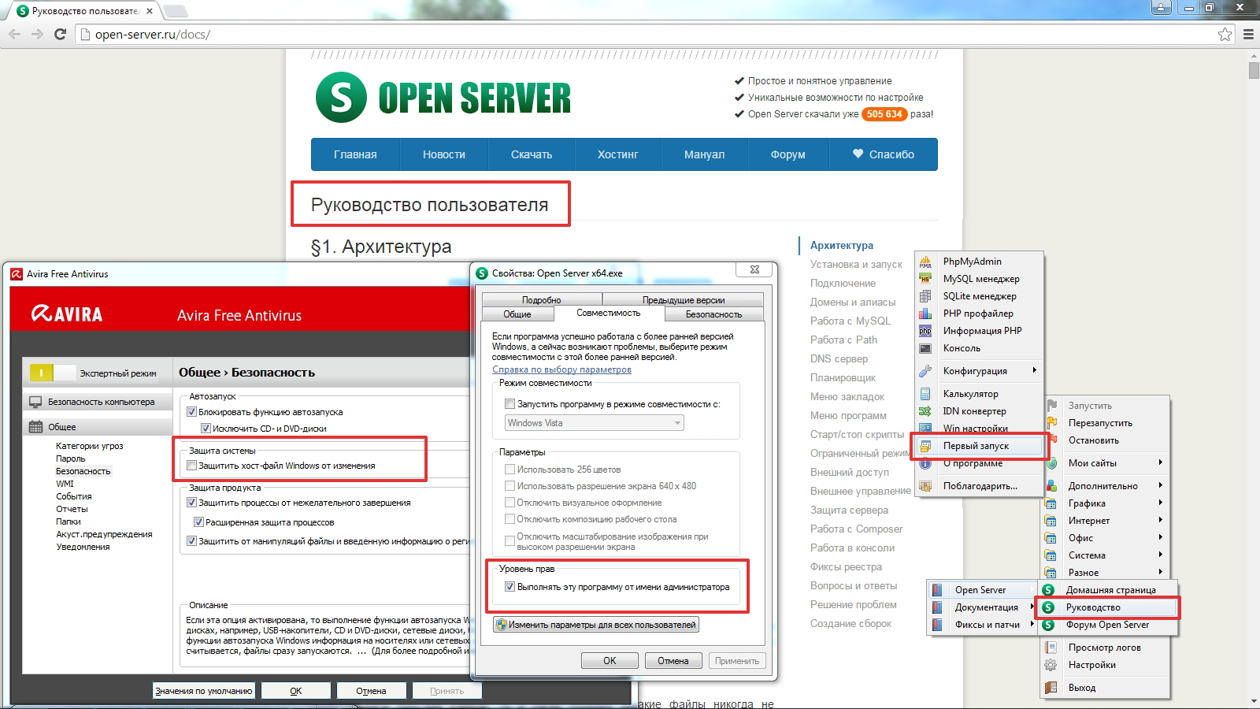
Task: Click the MySQL manager icon
Action: pos(925,279)
